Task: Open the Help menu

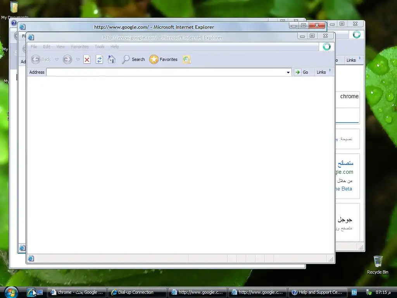Action: point(114,47)
